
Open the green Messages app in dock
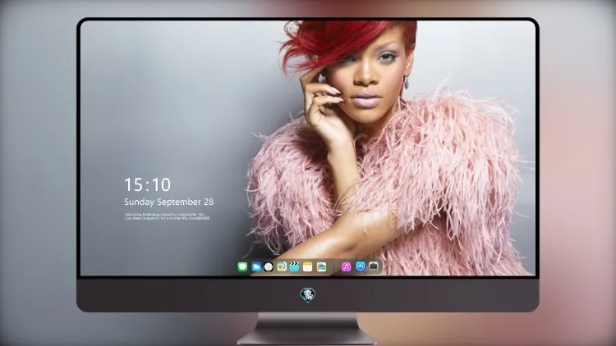pyautogui.click(x=242, y=266)
